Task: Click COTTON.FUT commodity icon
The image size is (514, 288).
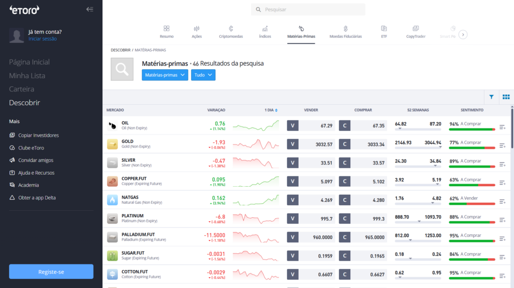Action: coord(112,274)
